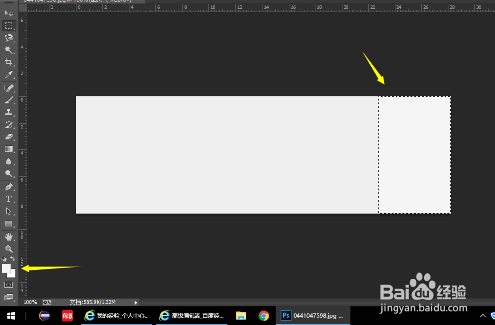Select the Path Selection tool
The image size is (495, 325).
click(9, 211)
